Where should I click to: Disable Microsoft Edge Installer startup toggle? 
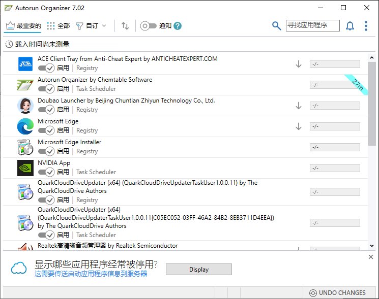[46, 151]
